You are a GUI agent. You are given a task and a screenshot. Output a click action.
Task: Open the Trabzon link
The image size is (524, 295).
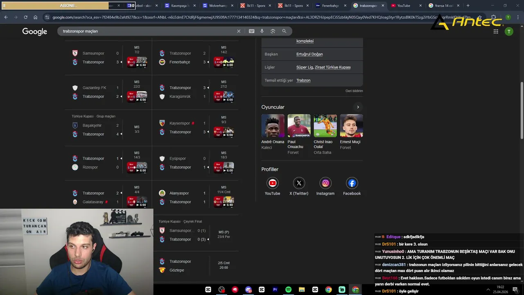pyautogui.click(x=303, y=80)
